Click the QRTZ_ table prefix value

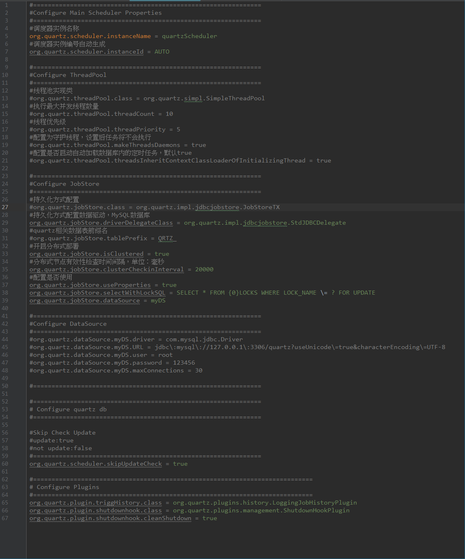[x=167, y=238]
